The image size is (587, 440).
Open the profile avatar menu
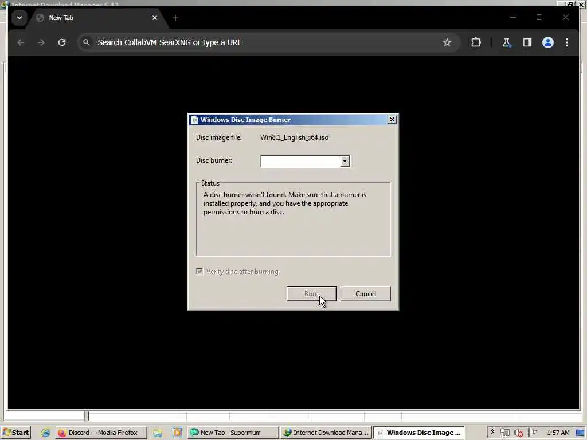(547, 42)
